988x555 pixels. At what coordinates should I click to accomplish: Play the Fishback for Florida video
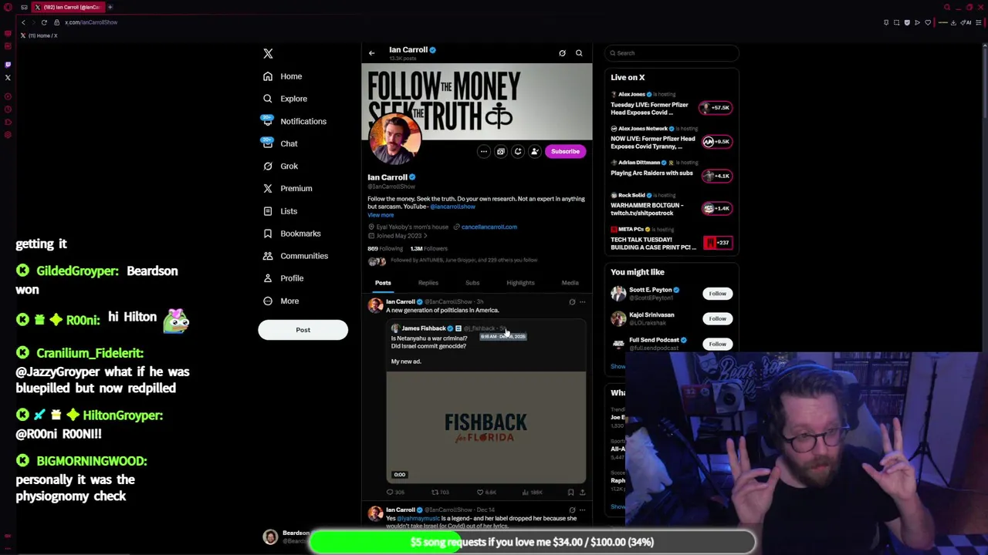coord(486,427)
